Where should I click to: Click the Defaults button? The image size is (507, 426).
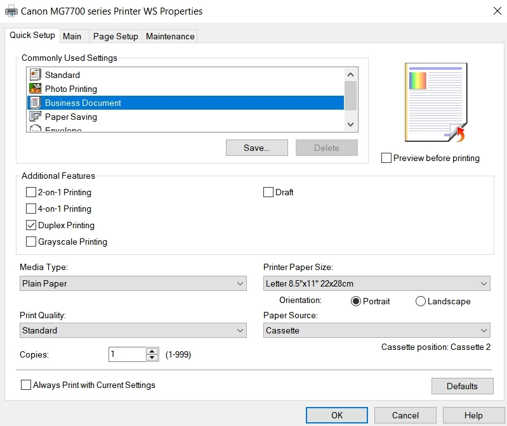pyautogui.click(x=463, y=386)
